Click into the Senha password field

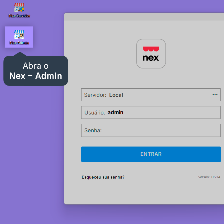[151, 130]
